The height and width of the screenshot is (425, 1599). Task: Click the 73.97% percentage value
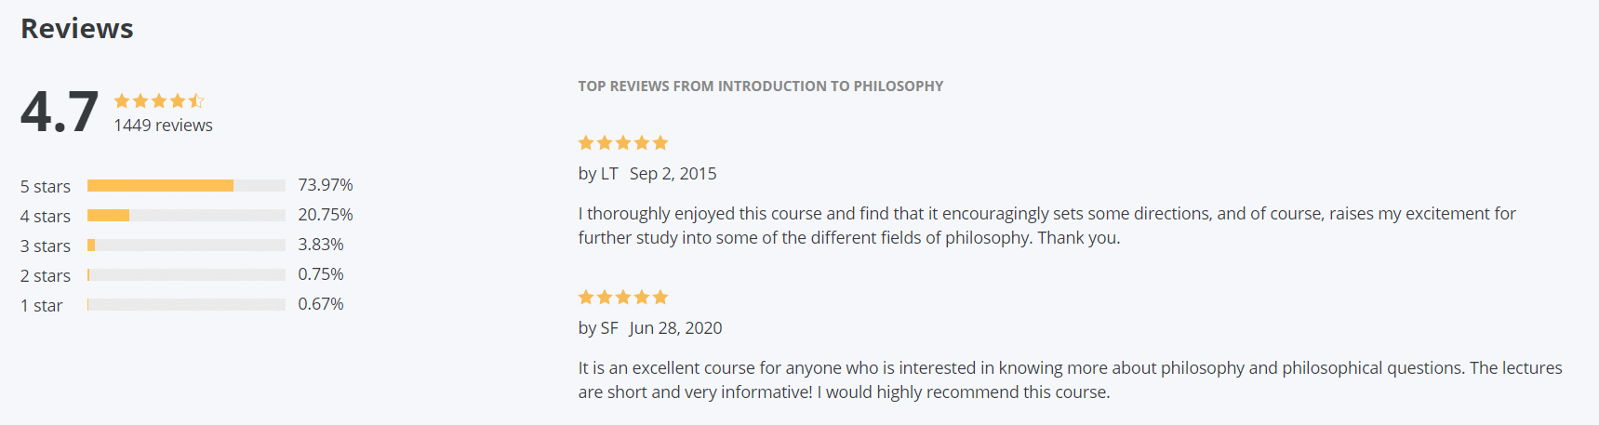[x=325, y=184]
